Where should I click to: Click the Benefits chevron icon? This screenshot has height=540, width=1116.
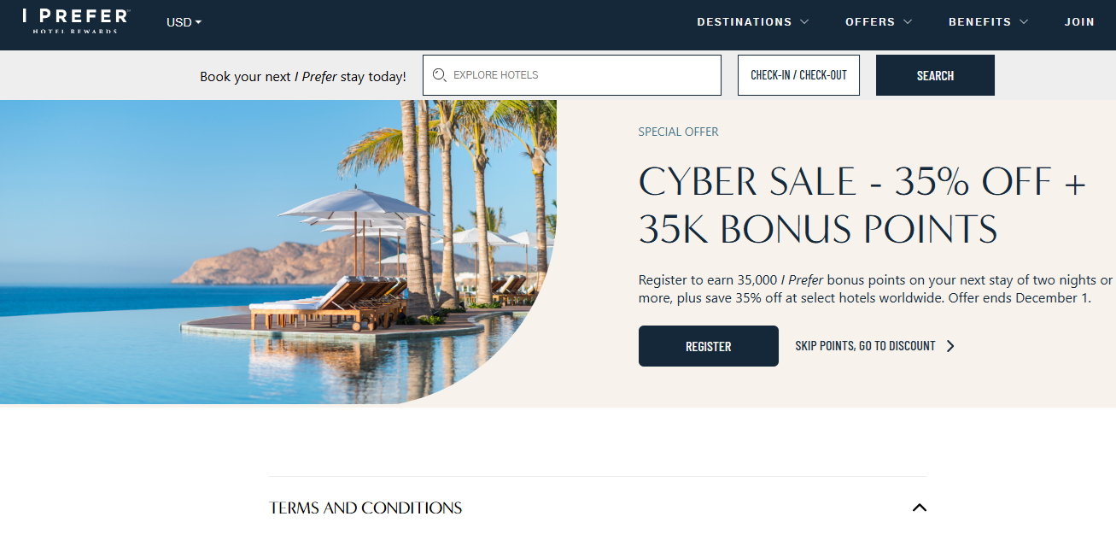[x=1024, y=22]
